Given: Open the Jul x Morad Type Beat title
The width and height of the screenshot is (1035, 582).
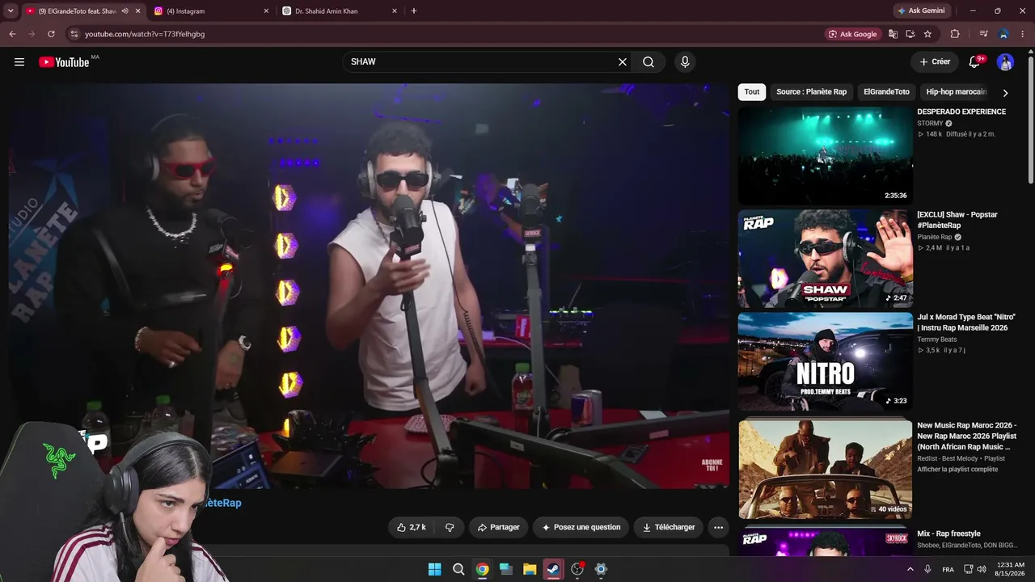Looking at the screenshot, I should (x=966, y=322).
